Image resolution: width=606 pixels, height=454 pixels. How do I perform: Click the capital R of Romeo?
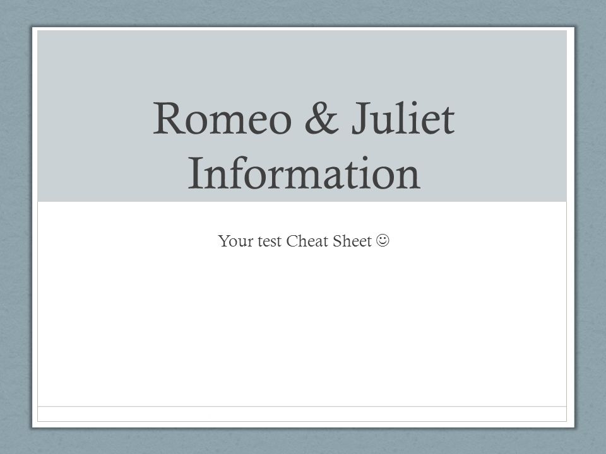coord(168,118)
